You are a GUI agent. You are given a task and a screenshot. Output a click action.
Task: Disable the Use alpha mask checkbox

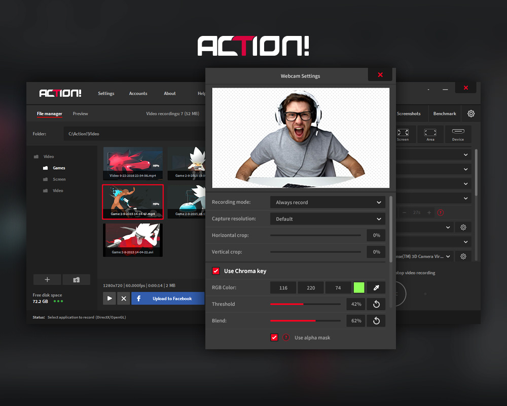[274, 337]
